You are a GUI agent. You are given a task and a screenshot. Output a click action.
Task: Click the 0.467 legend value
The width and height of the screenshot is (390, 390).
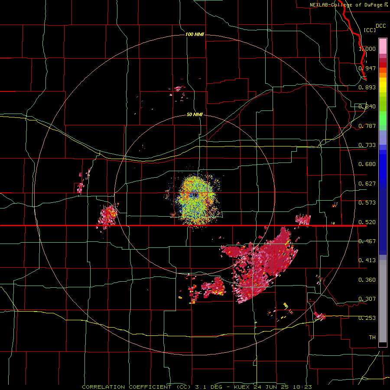coord(367,241)
